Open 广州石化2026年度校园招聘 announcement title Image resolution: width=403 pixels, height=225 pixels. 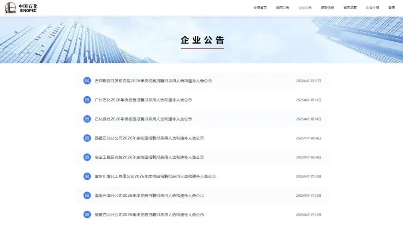(x=143, y=100)
